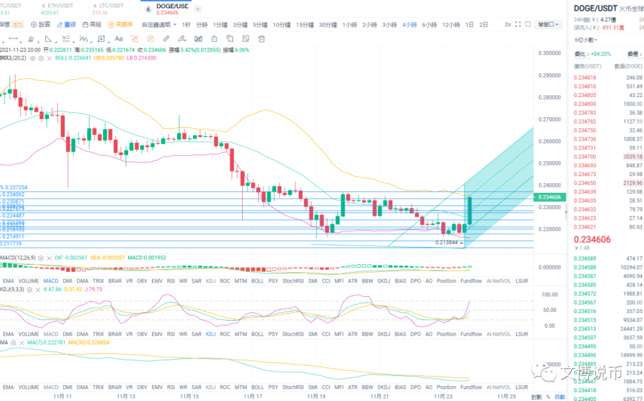Select EMA in the bottom MA panel row

[8, 387]
